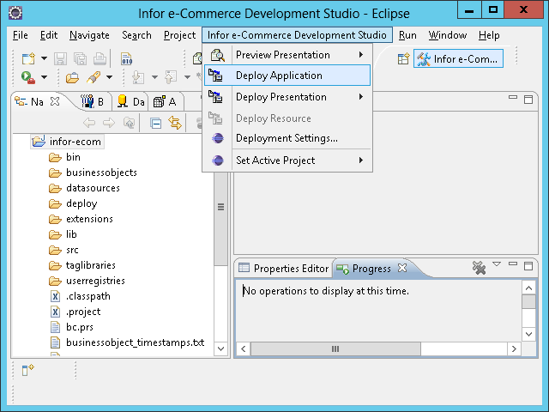Click the Open Type folder toolbar icon
The image size is (549, 412).
[72, 77]
